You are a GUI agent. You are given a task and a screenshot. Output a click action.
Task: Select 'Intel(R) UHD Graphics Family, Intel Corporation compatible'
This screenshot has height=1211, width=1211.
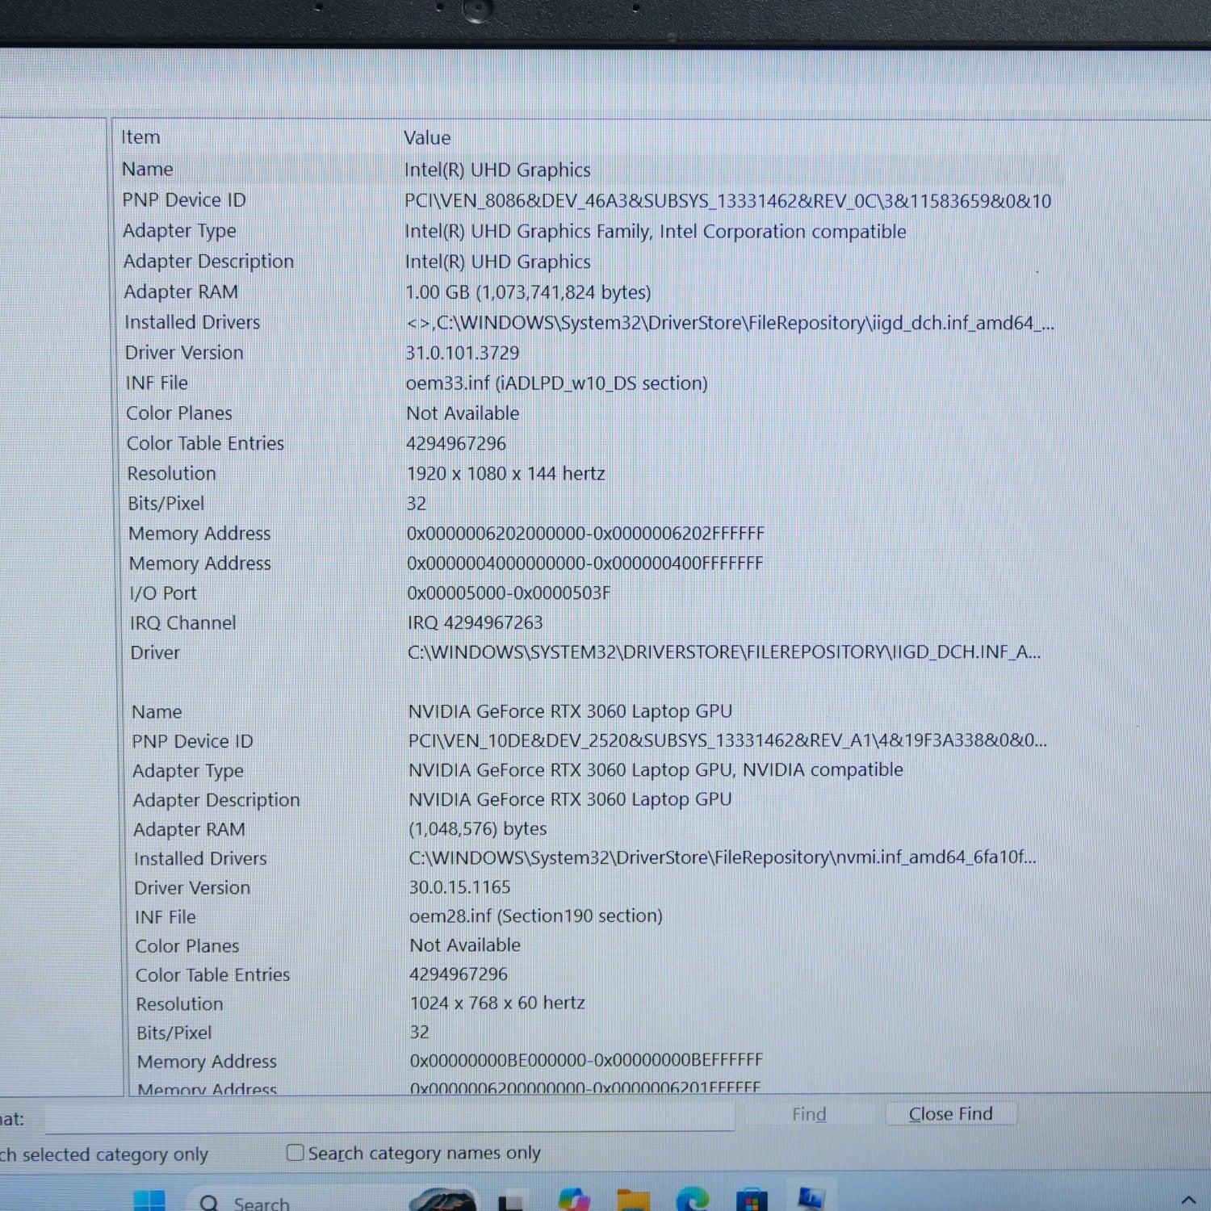[656, 232]
